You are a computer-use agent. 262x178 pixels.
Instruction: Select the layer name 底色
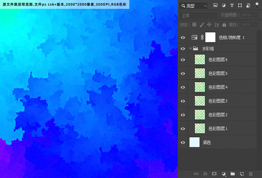coord(207,143)
